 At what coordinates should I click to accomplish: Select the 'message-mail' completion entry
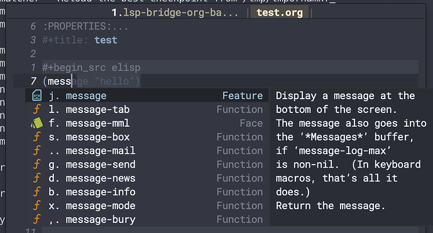147,151
